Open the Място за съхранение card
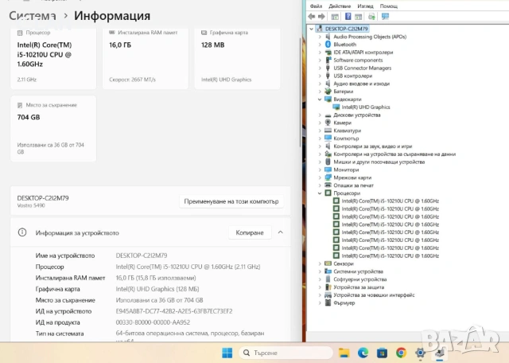Screen dimensions: 509x363 [53, 128]
